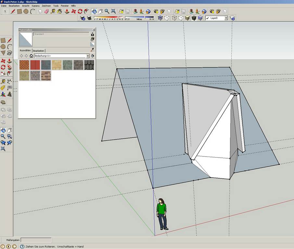Select the Polygon tool in left palette

pyautogui.click(x=3, y=53)
